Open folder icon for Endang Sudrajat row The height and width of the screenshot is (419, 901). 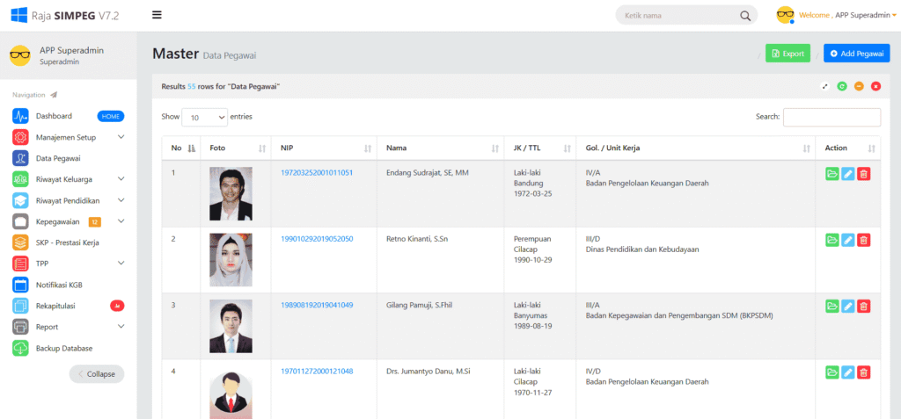pyautogui.click(x=832, y=174)
